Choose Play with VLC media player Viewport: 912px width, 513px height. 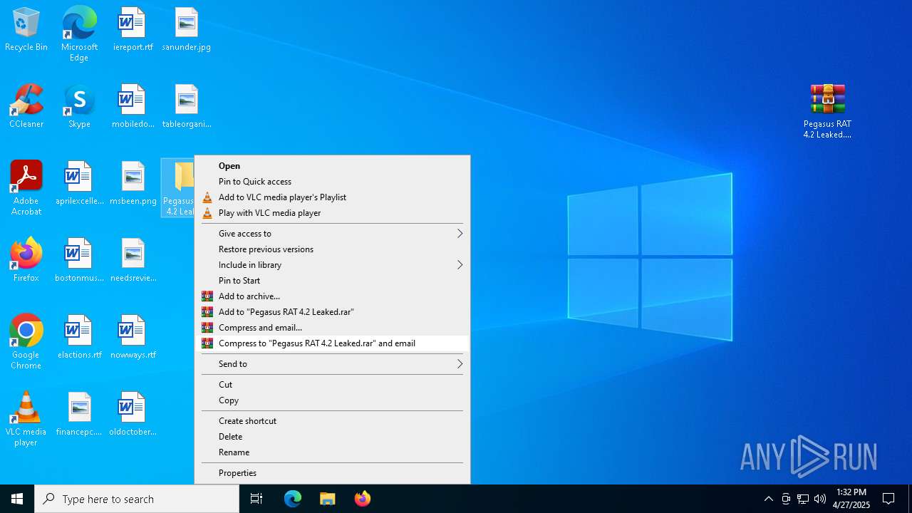tap(332, 213)
